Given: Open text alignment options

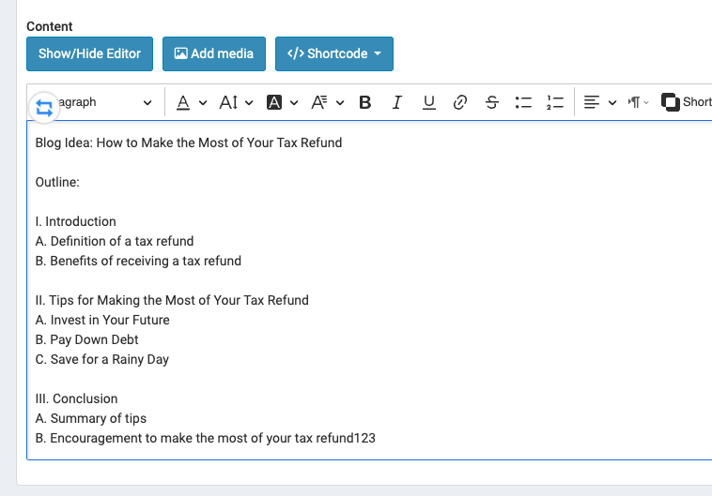Looking at the screenshot, I should coord(600,102).
